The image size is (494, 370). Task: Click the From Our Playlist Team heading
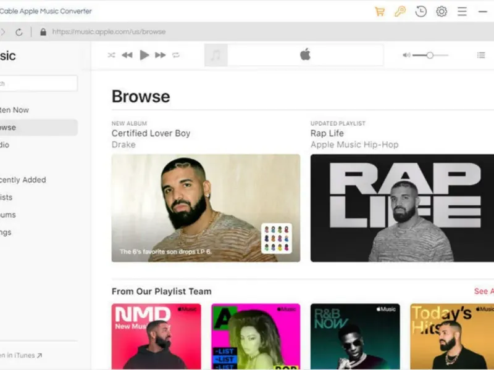point(162,291)
